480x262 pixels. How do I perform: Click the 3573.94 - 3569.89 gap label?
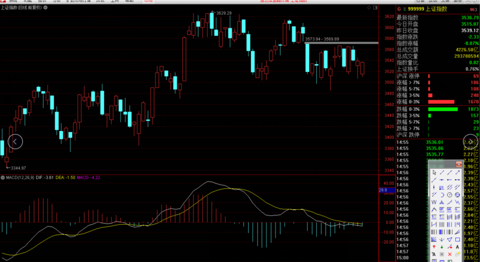pos(322,39)
